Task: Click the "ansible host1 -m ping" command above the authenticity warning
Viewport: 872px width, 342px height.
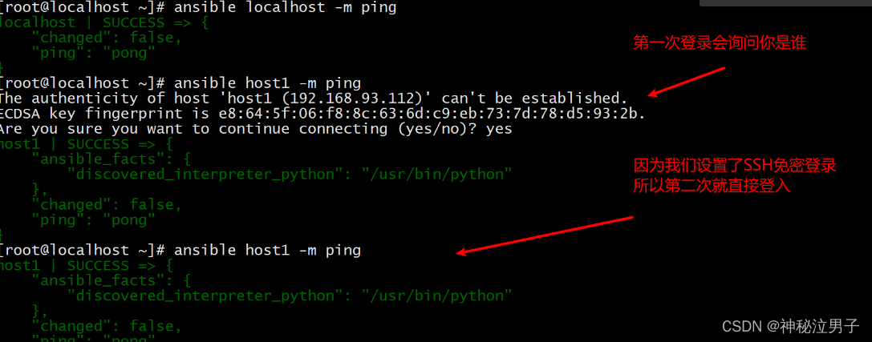Action: [267, 84]
